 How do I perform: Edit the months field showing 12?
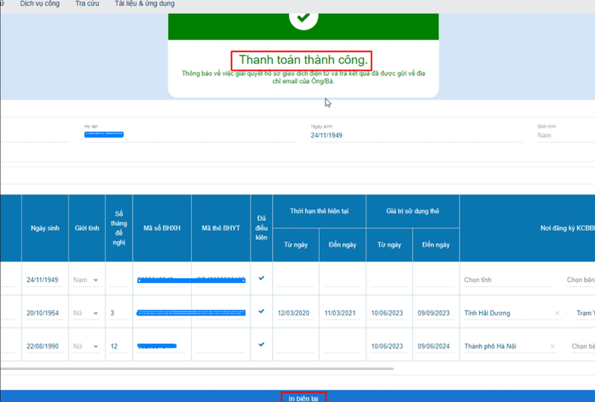pos(118,346)
